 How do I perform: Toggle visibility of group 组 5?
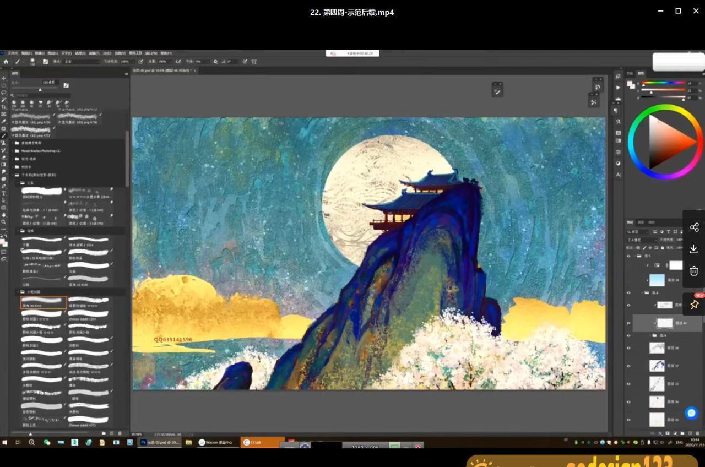point(628,256)
